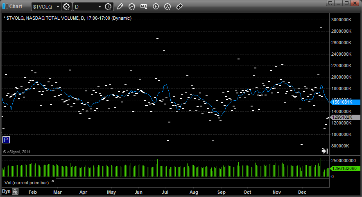Click the blue window link indicator
Image resolution: width=362 pixels, height=197 pixels.
(5, 6)
